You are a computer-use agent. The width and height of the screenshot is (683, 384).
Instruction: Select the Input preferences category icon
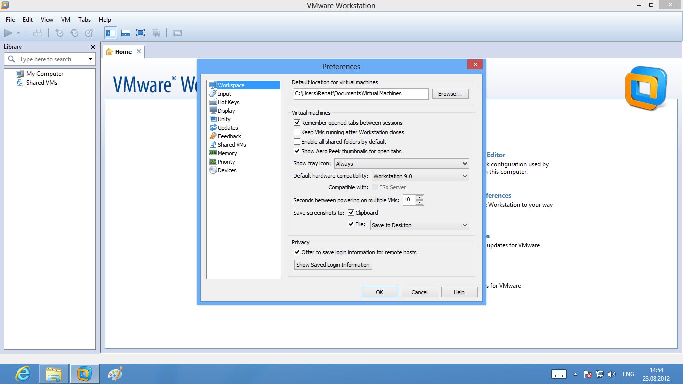[213, 94]
